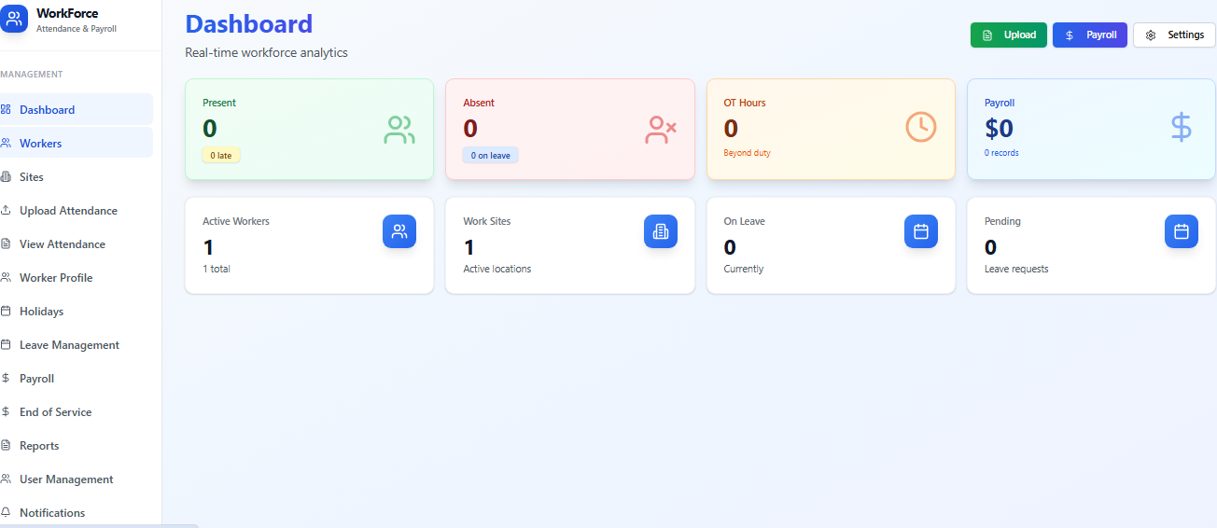Open Settings from the top right

tap(1174, 35)
